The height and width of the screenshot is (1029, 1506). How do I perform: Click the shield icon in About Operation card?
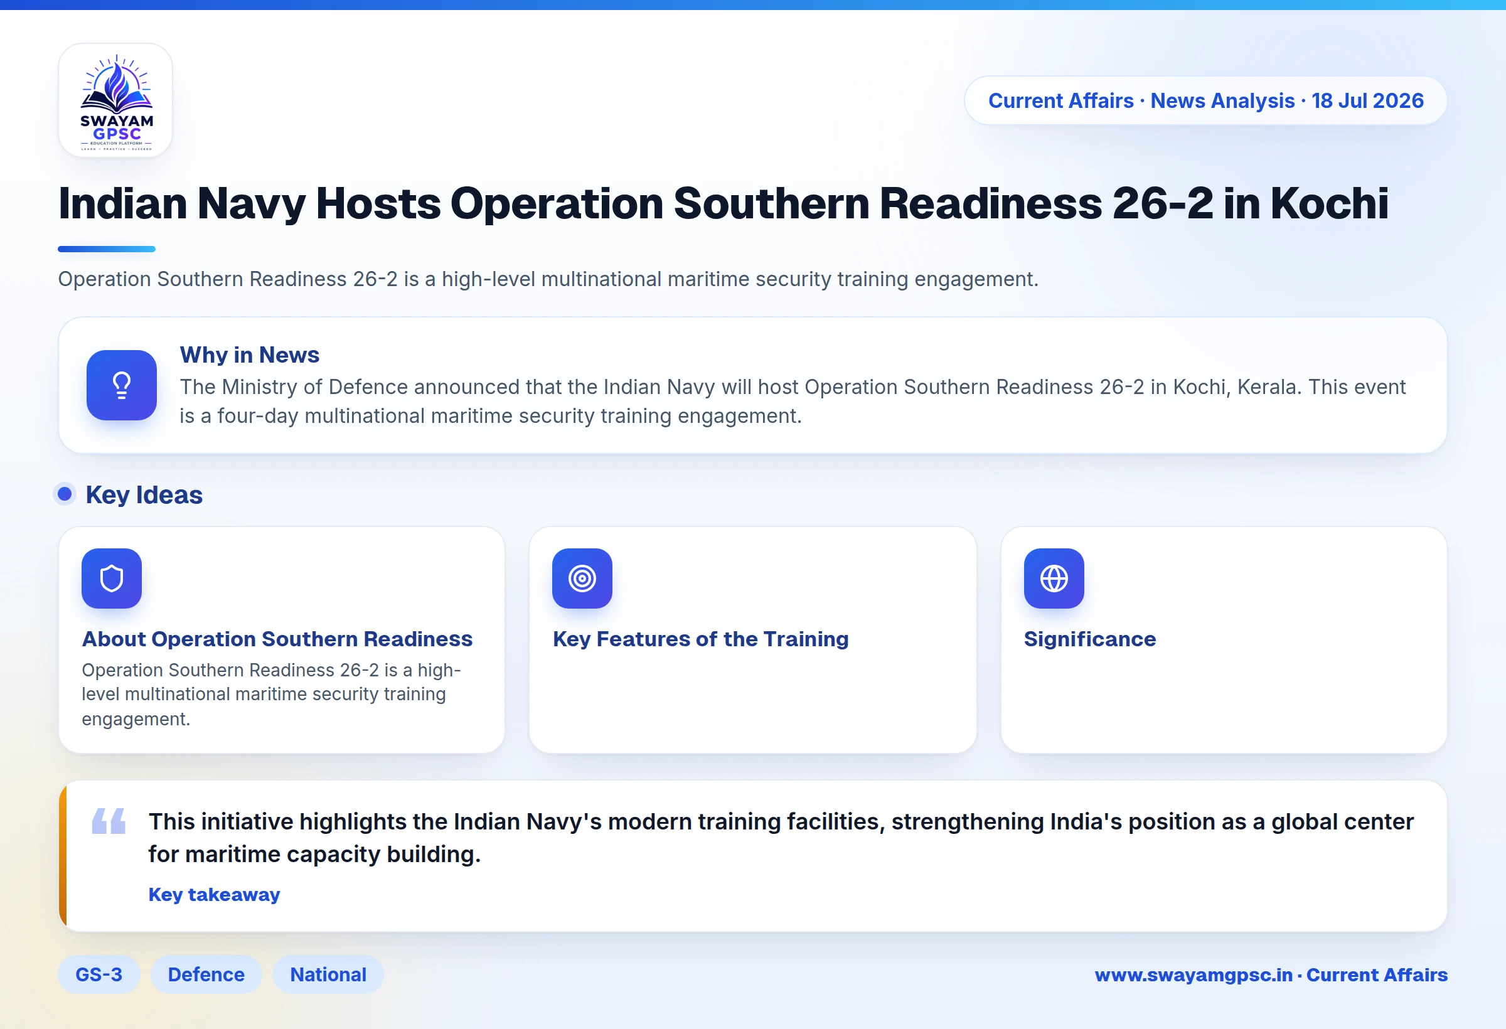point(112,578)
